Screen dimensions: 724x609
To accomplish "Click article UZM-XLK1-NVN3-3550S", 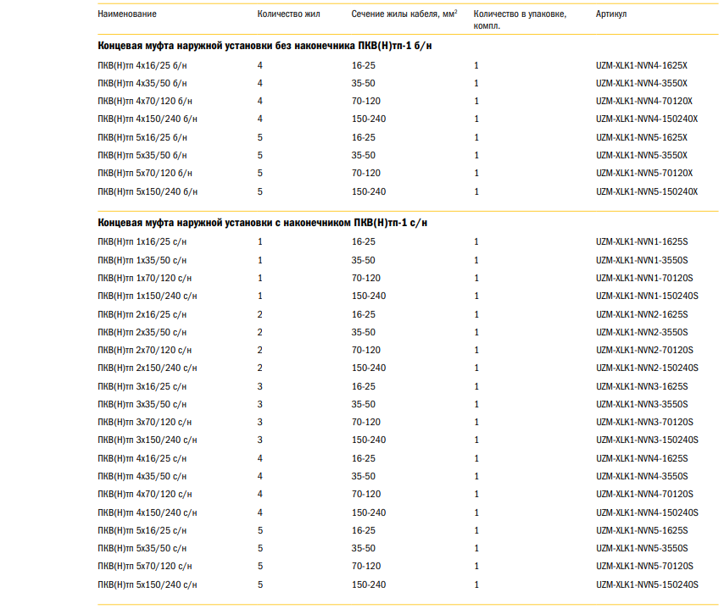I will click(642, 404).
